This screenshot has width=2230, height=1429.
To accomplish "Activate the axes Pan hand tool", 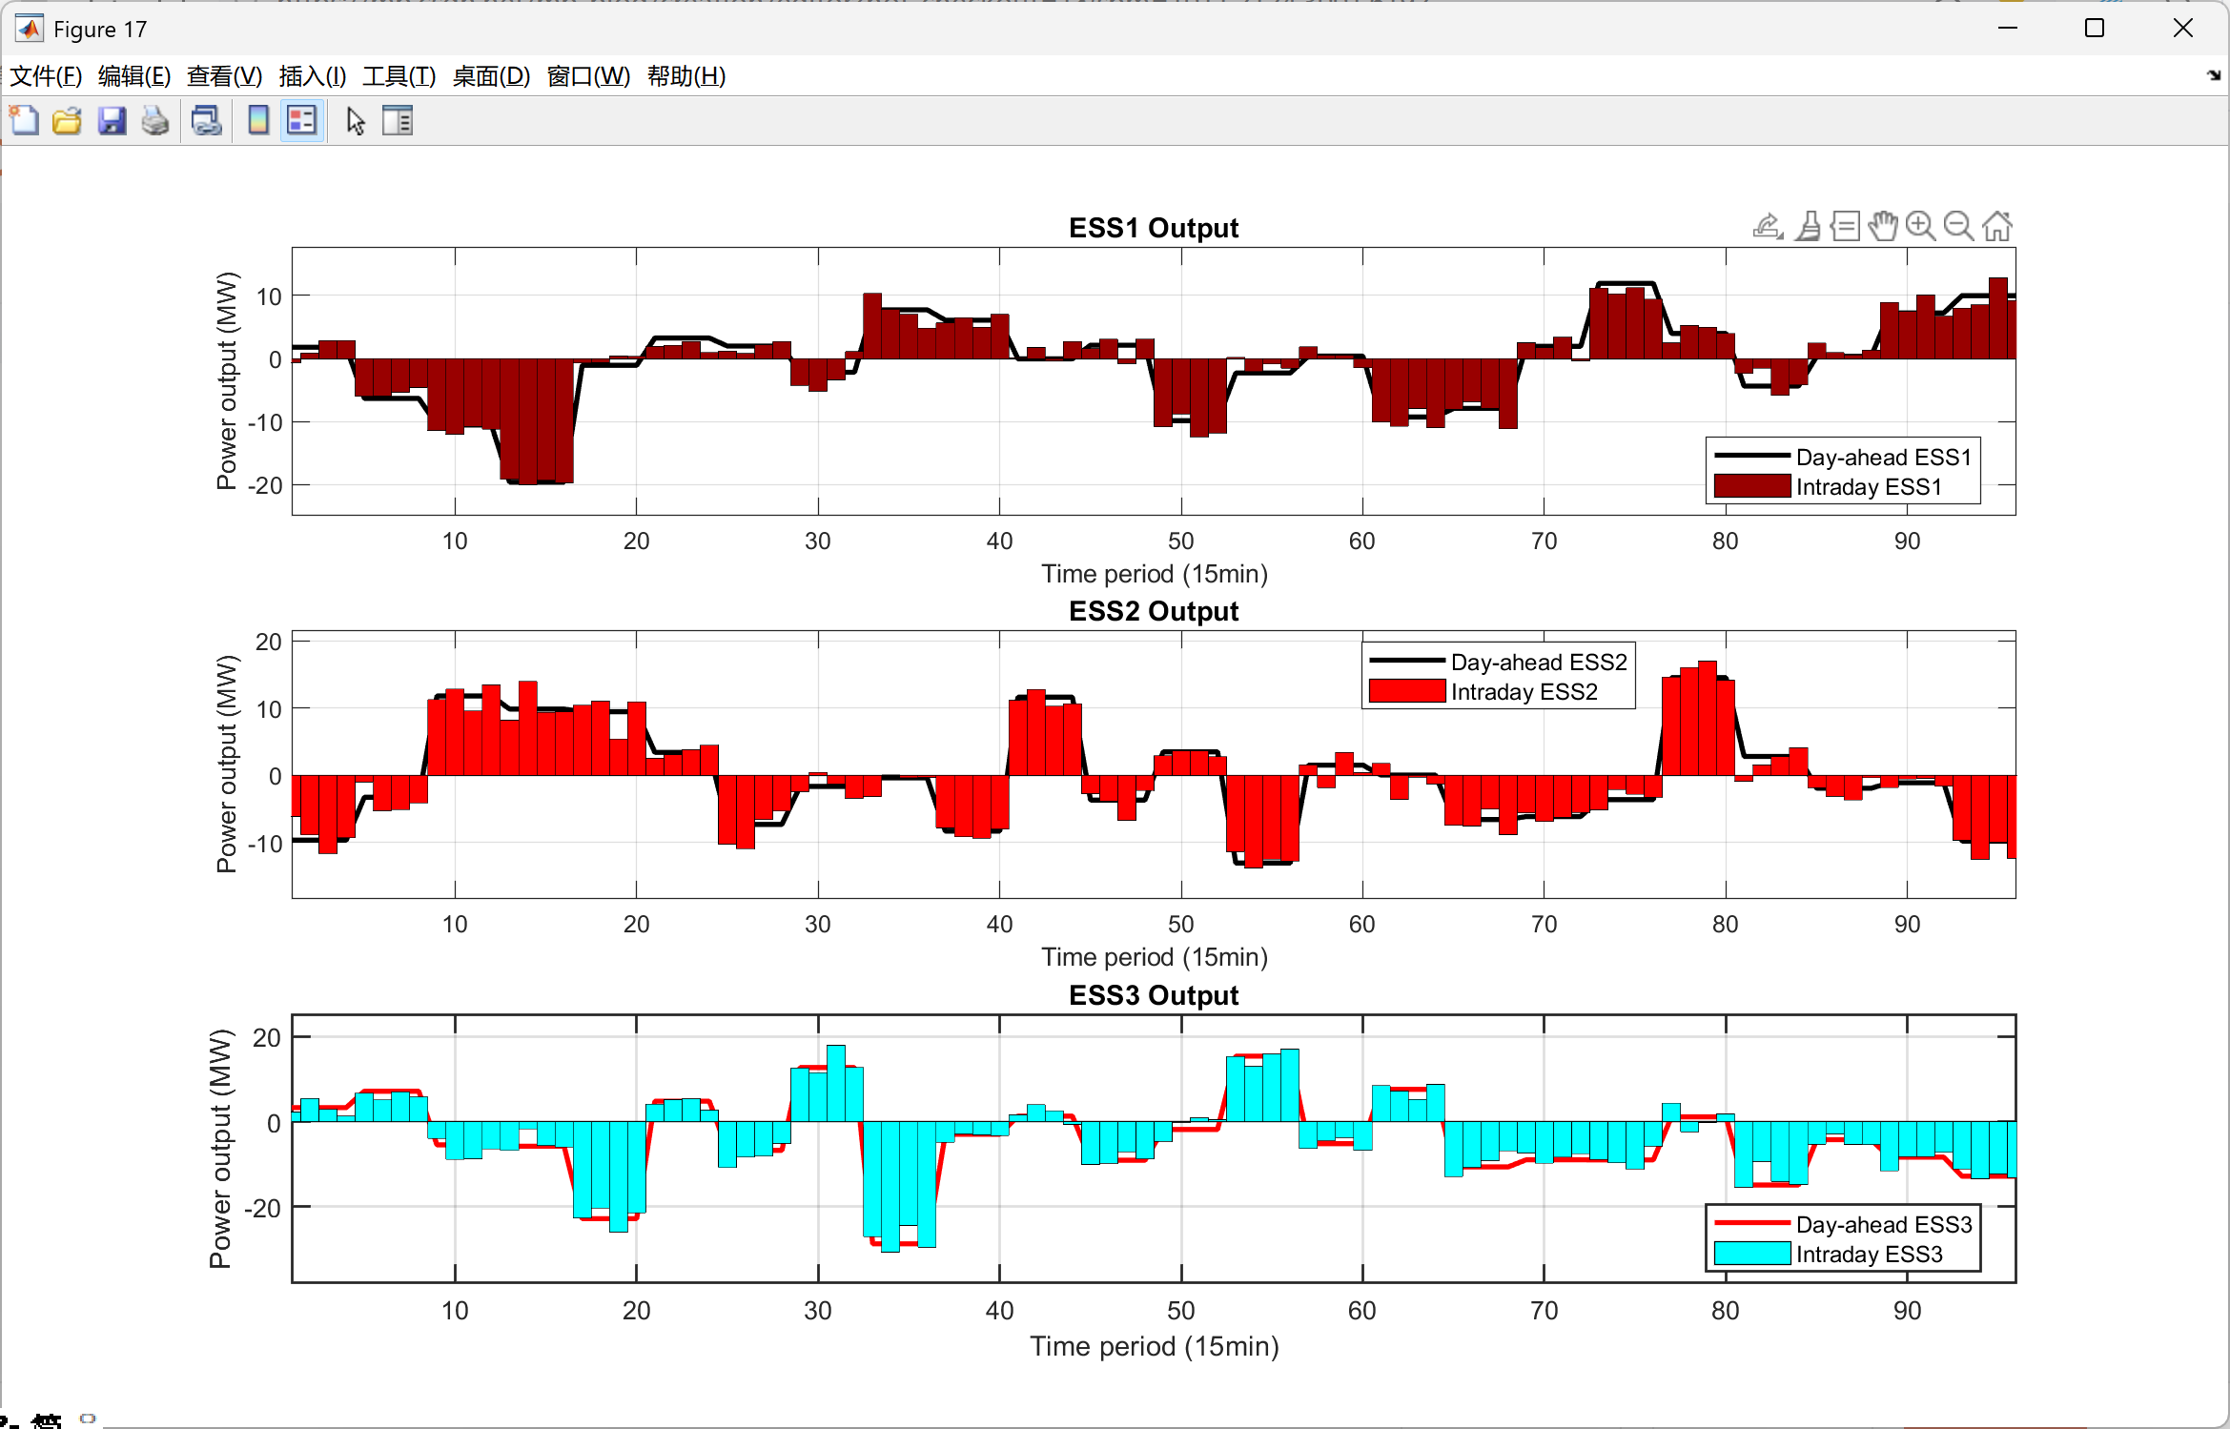I will 1882,226.
